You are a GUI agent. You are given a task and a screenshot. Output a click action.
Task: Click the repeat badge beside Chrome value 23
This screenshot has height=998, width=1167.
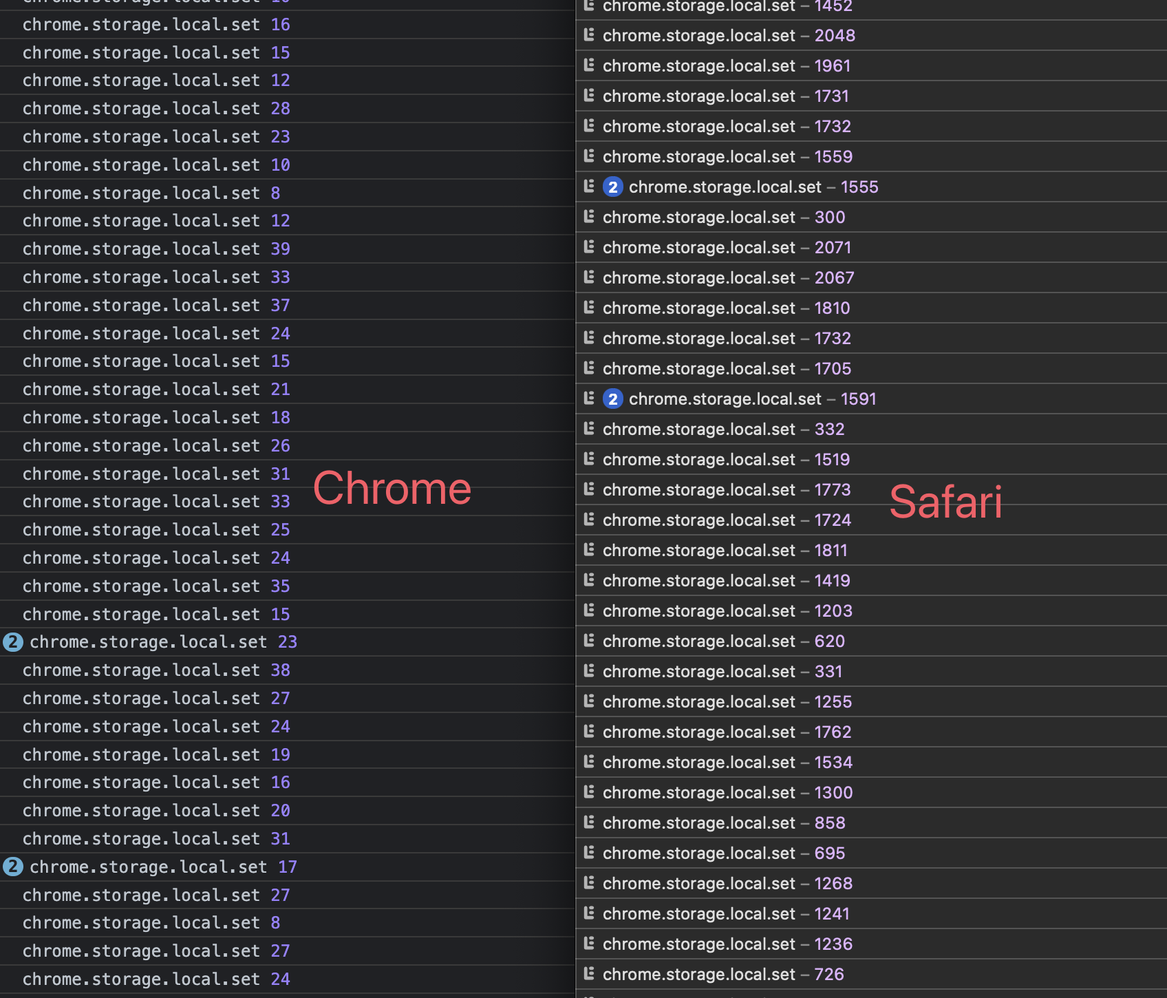point(12,642)
